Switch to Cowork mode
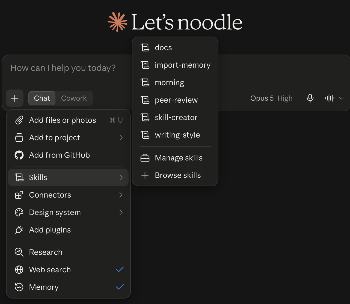The image size is (350, 304). click(x=74, y=98)
